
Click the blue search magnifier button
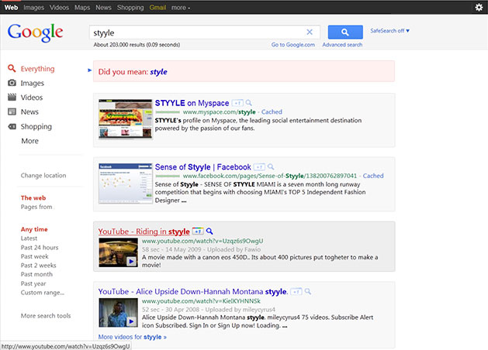pos(345,32)
